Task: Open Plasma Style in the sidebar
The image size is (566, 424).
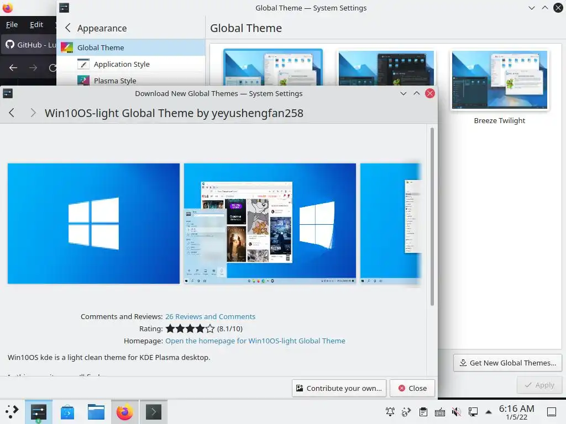Action: [x=130, y=80]
